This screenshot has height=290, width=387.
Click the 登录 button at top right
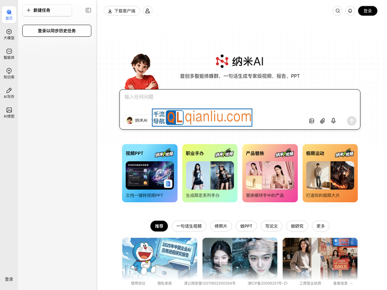(x=368, y=11)
